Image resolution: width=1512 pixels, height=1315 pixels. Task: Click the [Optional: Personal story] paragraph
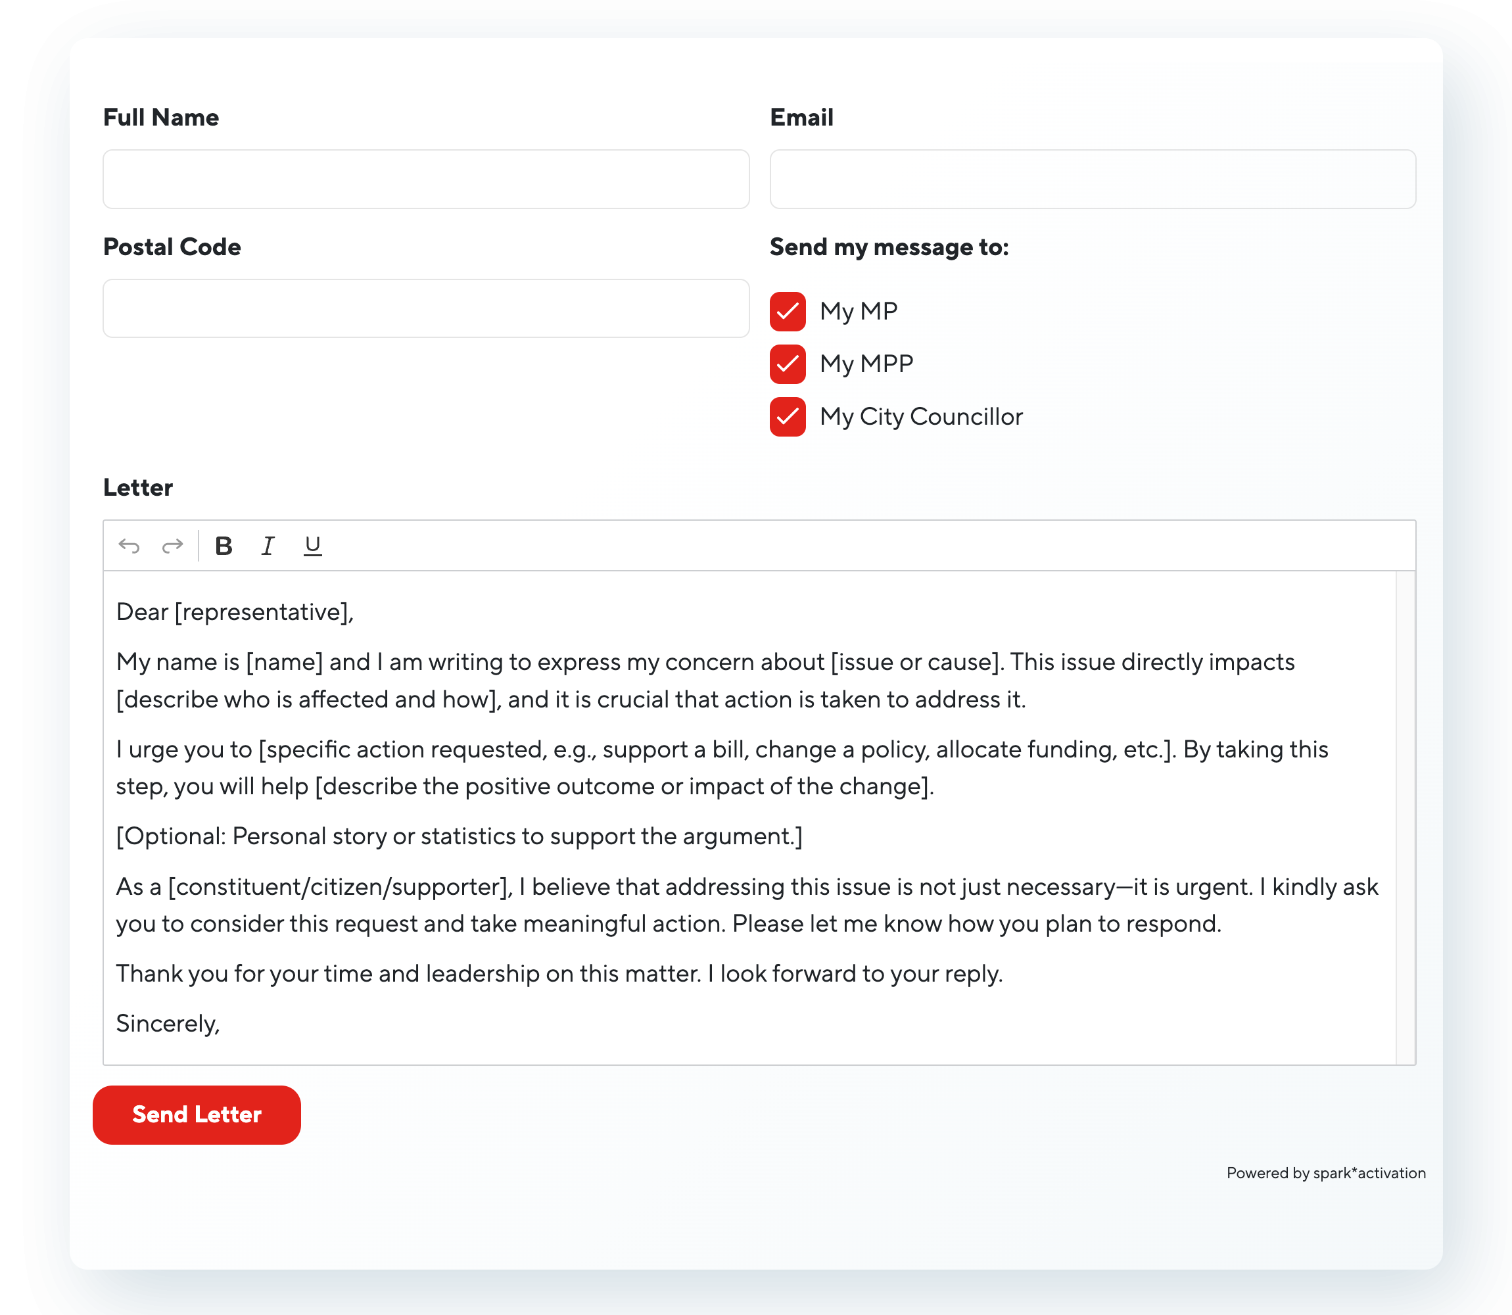(458, 836)
